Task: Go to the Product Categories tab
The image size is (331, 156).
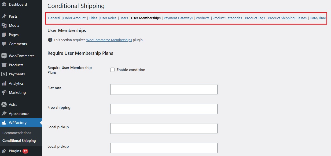Action: pos(227,18)
